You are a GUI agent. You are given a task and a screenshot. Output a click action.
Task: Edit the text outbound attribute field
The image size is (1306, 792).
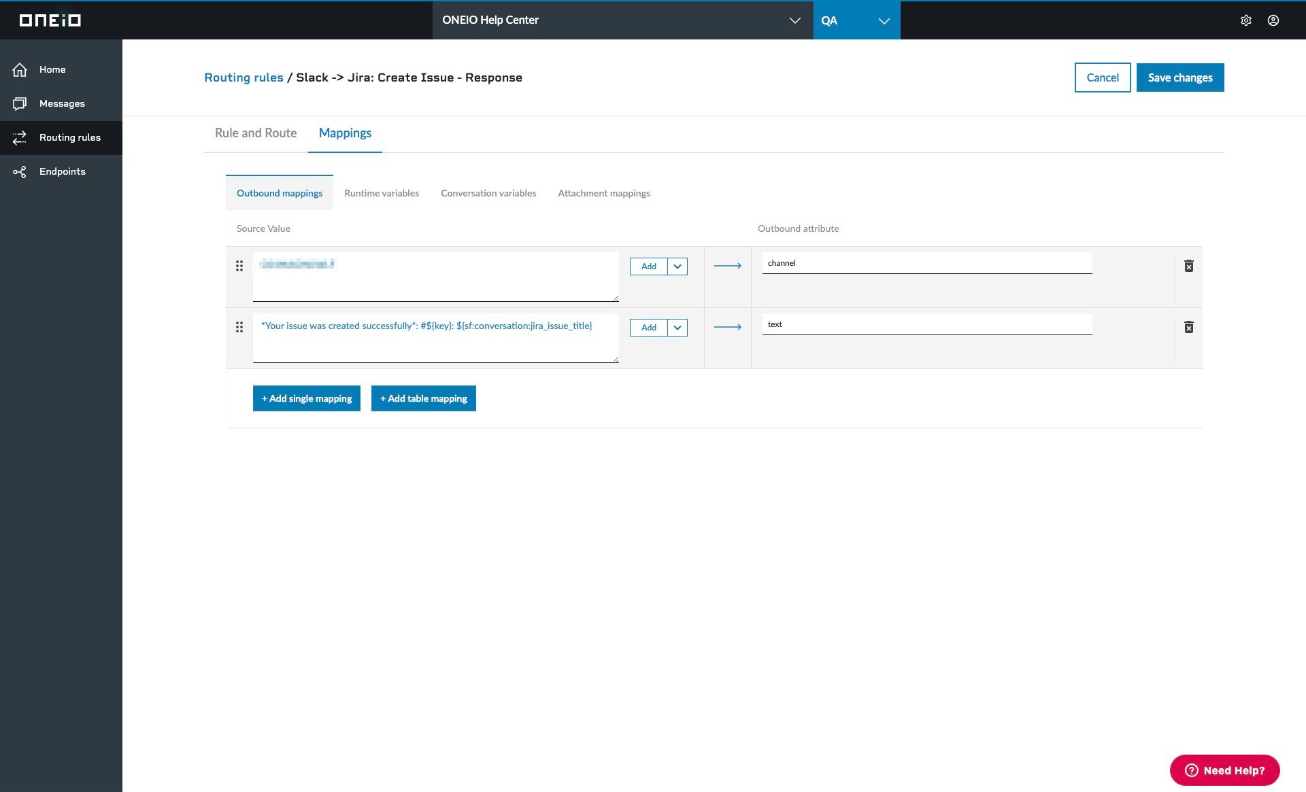pos(927,324)
